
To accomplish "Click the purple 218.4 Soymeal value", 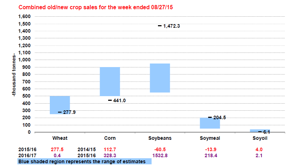I will coord(210,156).
